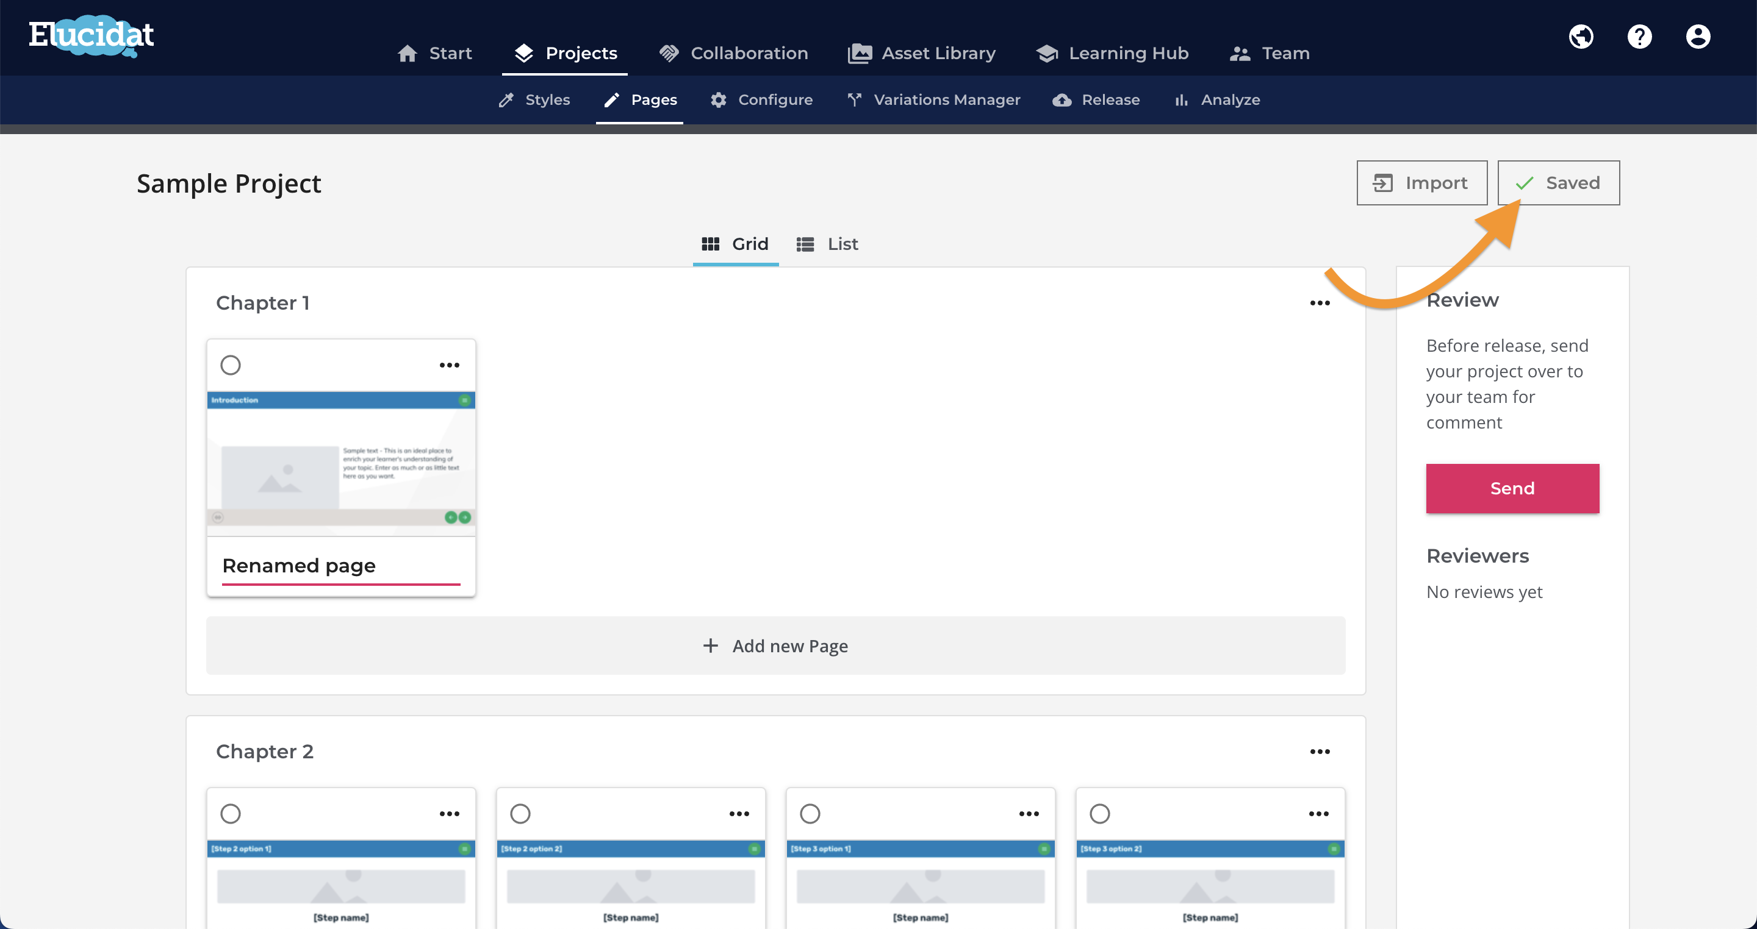Switch to List view
The height and width of the screenshot is (929, 1757).
click(x=827, y=244)
